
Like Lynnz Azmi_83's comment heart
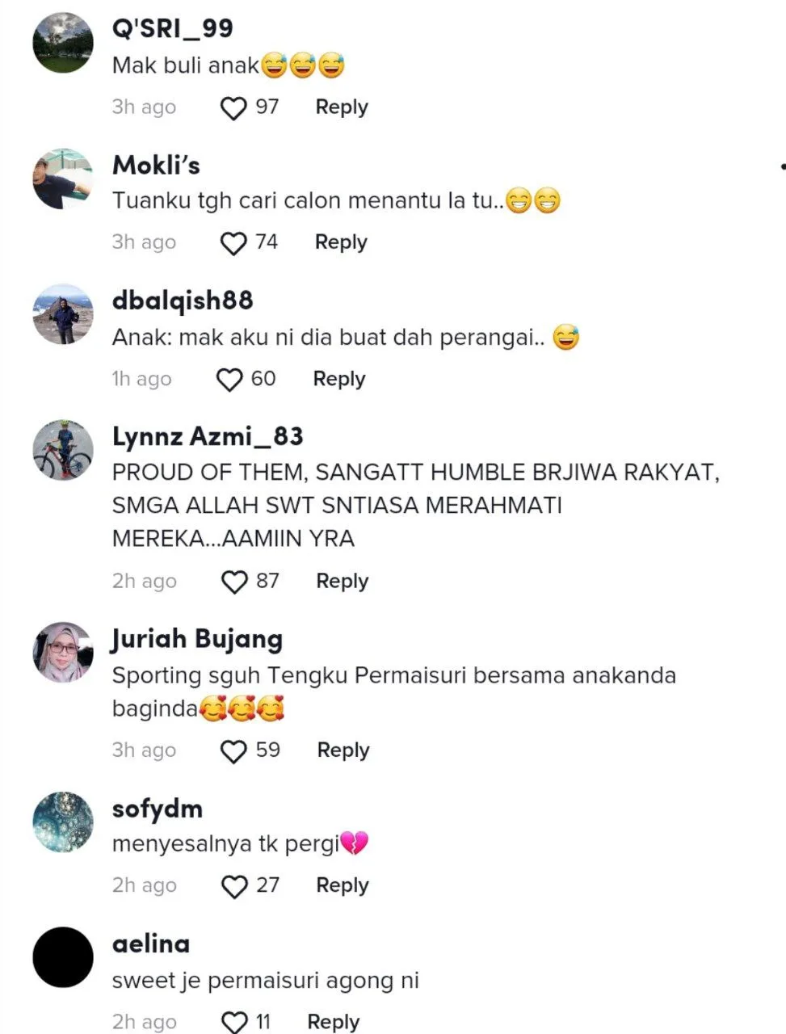[234, 582]
